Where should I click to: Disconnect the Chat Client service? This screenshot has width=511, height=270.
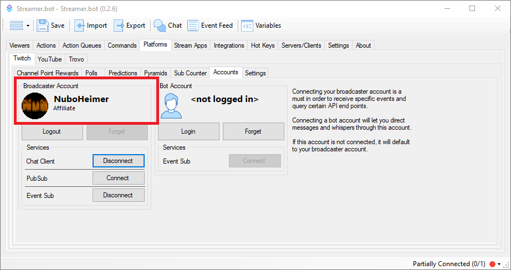[118, 161]
